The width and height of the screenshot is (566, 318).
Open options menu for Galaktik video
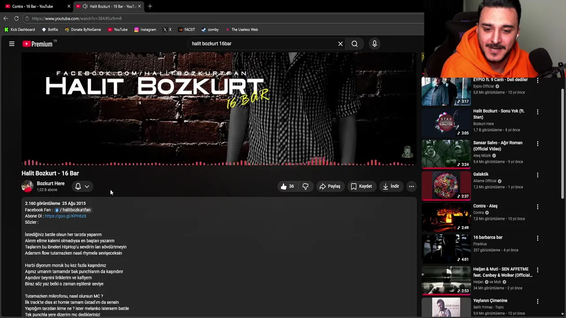pyautogui.click(x=538, y=175)
